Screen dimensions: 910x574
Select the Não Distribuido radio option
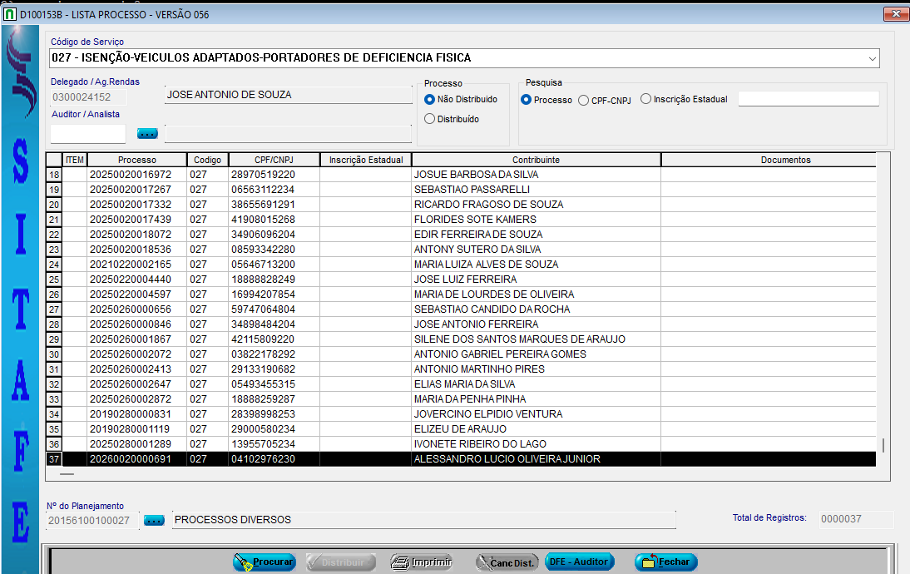[x=430, y=99]
